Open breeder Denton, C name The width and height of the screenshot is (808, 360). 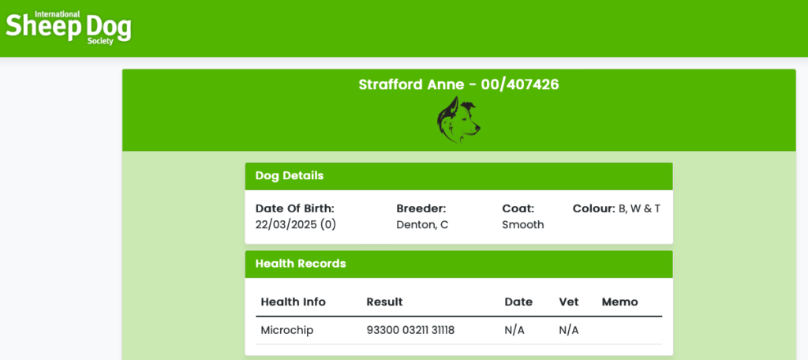pyautogui.click(x=422, y=225)
